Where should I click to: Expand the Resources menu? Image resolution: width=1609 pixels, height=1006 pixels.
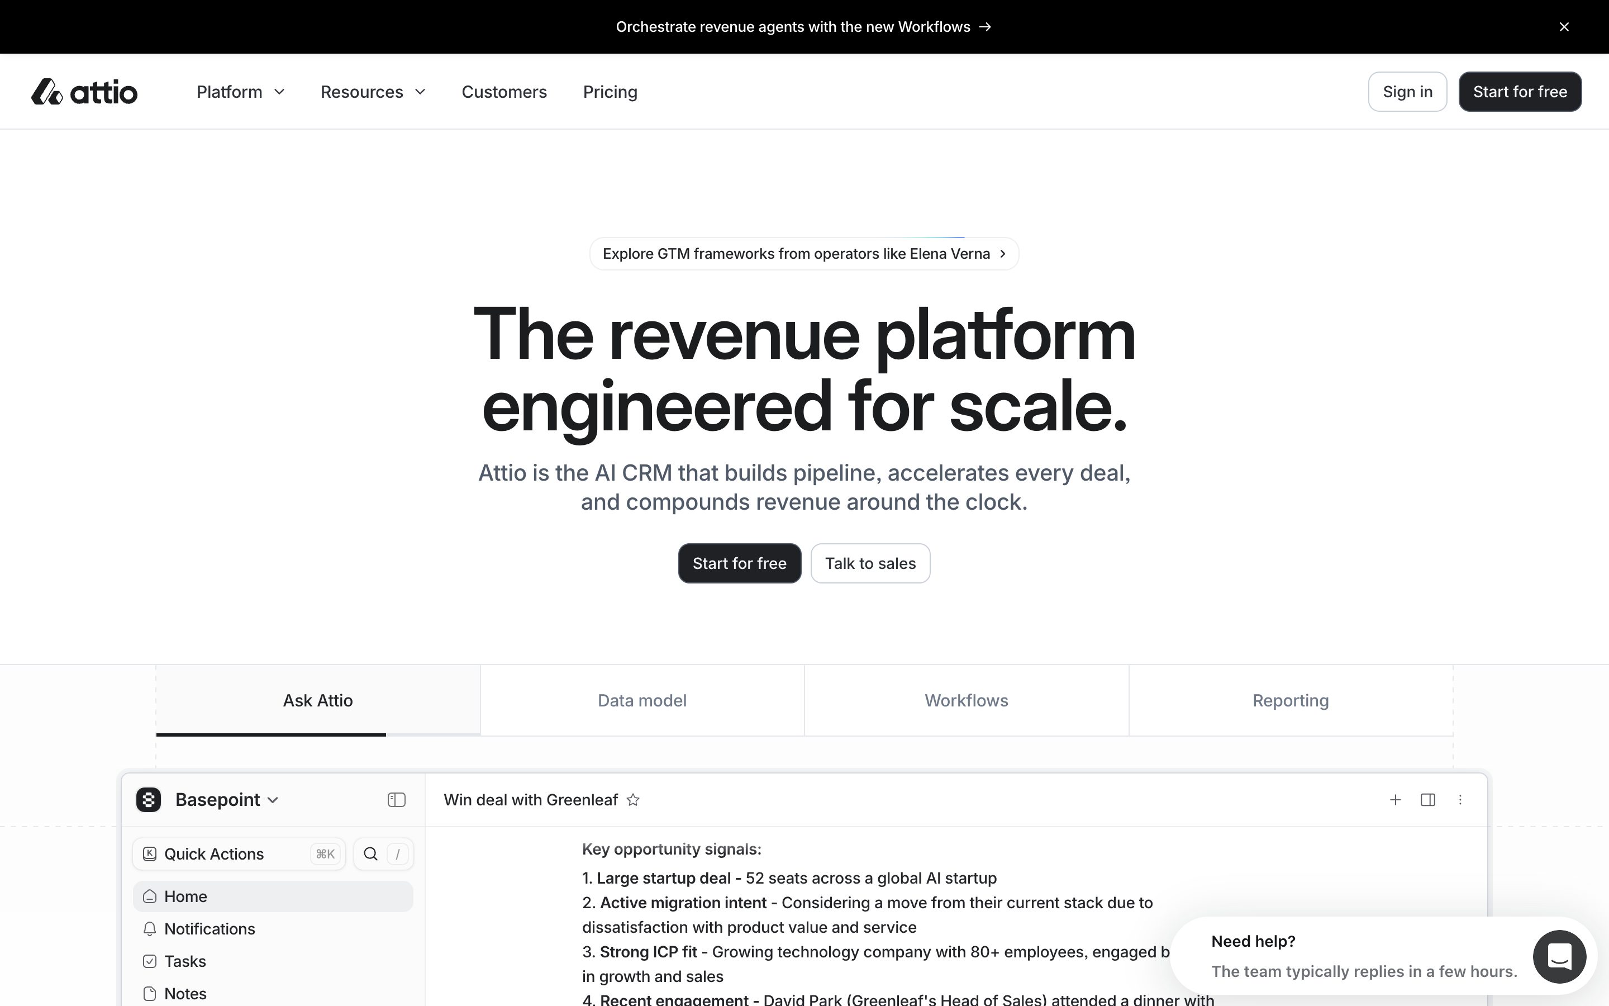click(x=373, y=92)
